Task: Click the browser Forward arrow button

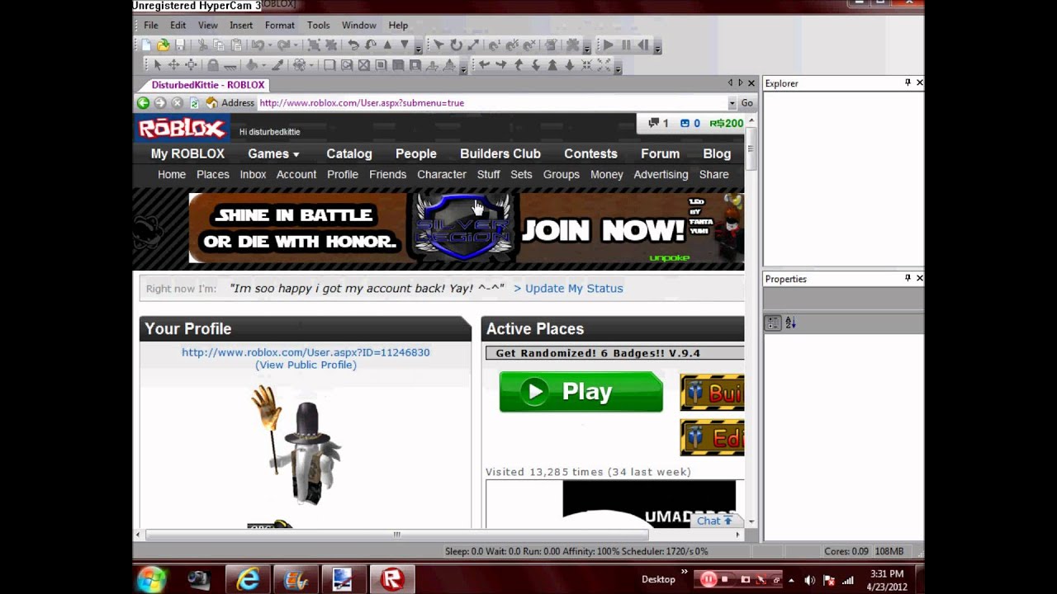Action: pyautogui.click(x=160, y=103)
